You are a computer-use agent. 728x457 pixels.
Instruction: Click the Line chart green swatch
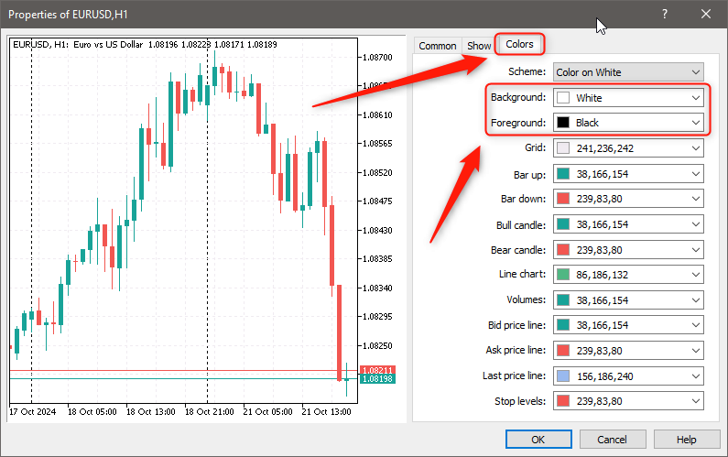(x=563, y=275)
